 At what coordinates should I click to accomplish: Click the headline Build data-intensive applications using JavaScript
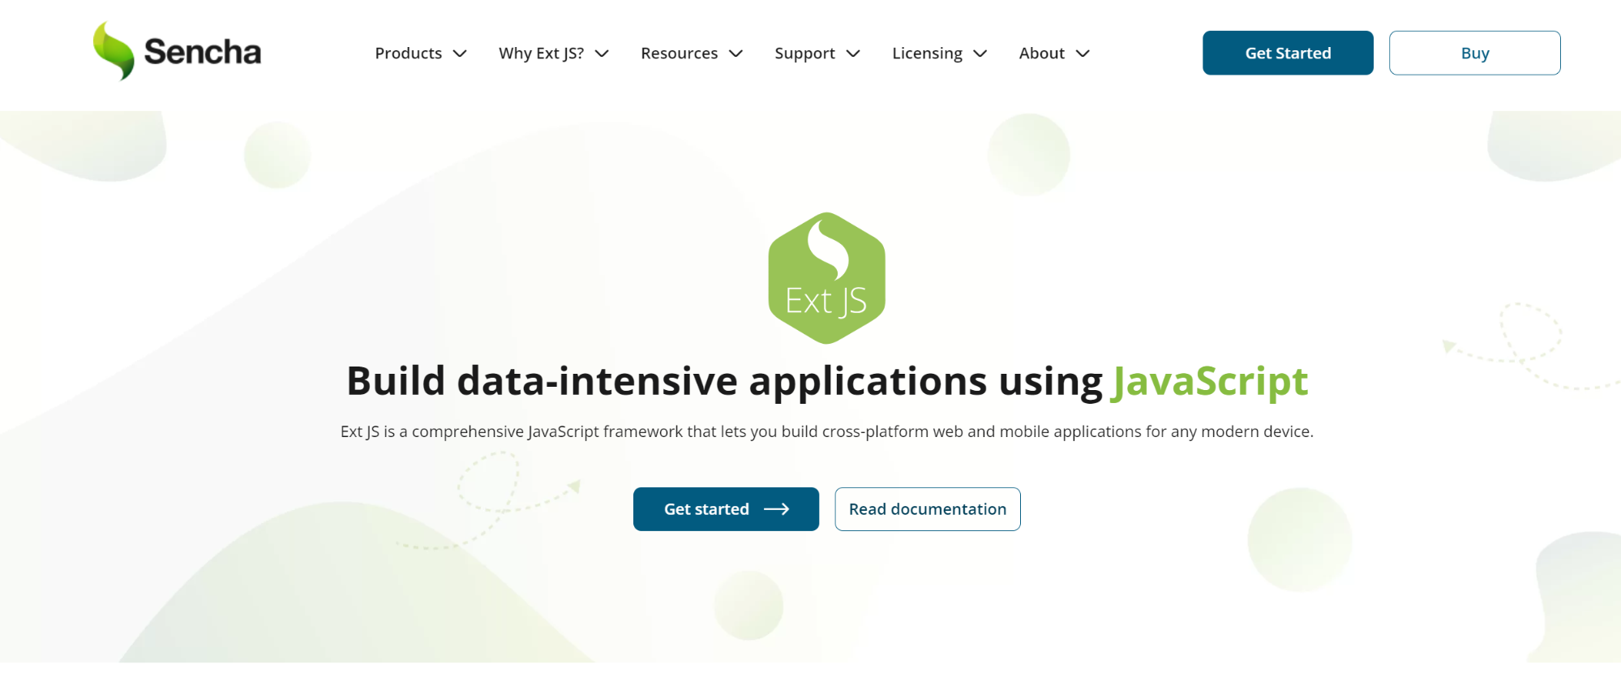tap(827, 381)
